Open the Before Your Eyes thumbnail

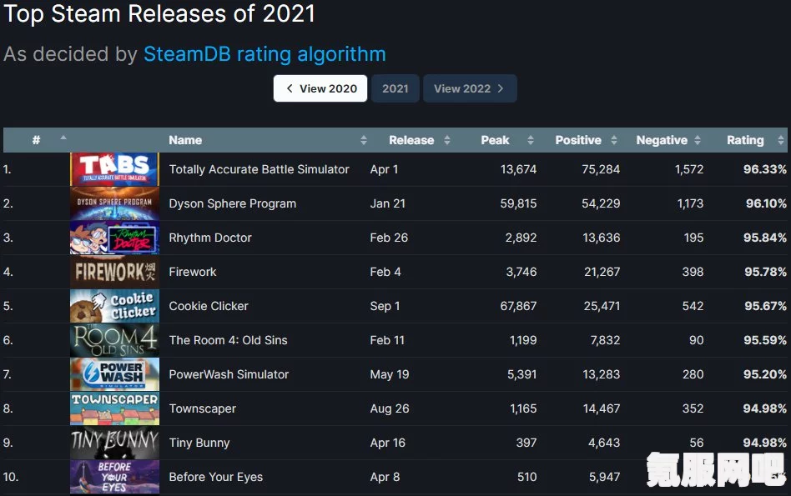pyautogui.click(x=114, y=477)
